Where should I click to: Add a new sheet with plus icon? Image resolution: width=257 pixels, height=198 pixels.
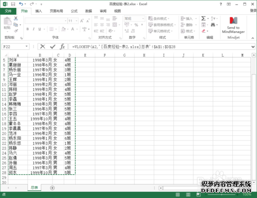click(52, 188)
